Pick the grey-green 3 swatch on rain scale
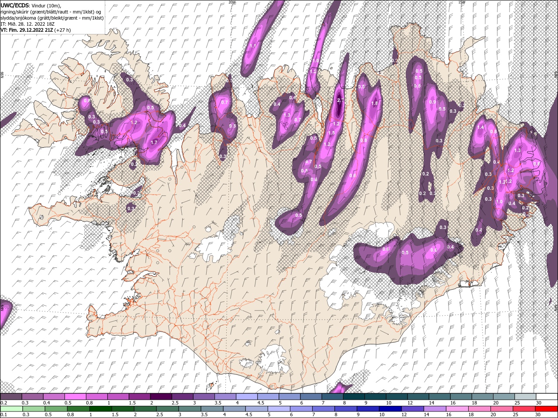 (x=190, y=409)
